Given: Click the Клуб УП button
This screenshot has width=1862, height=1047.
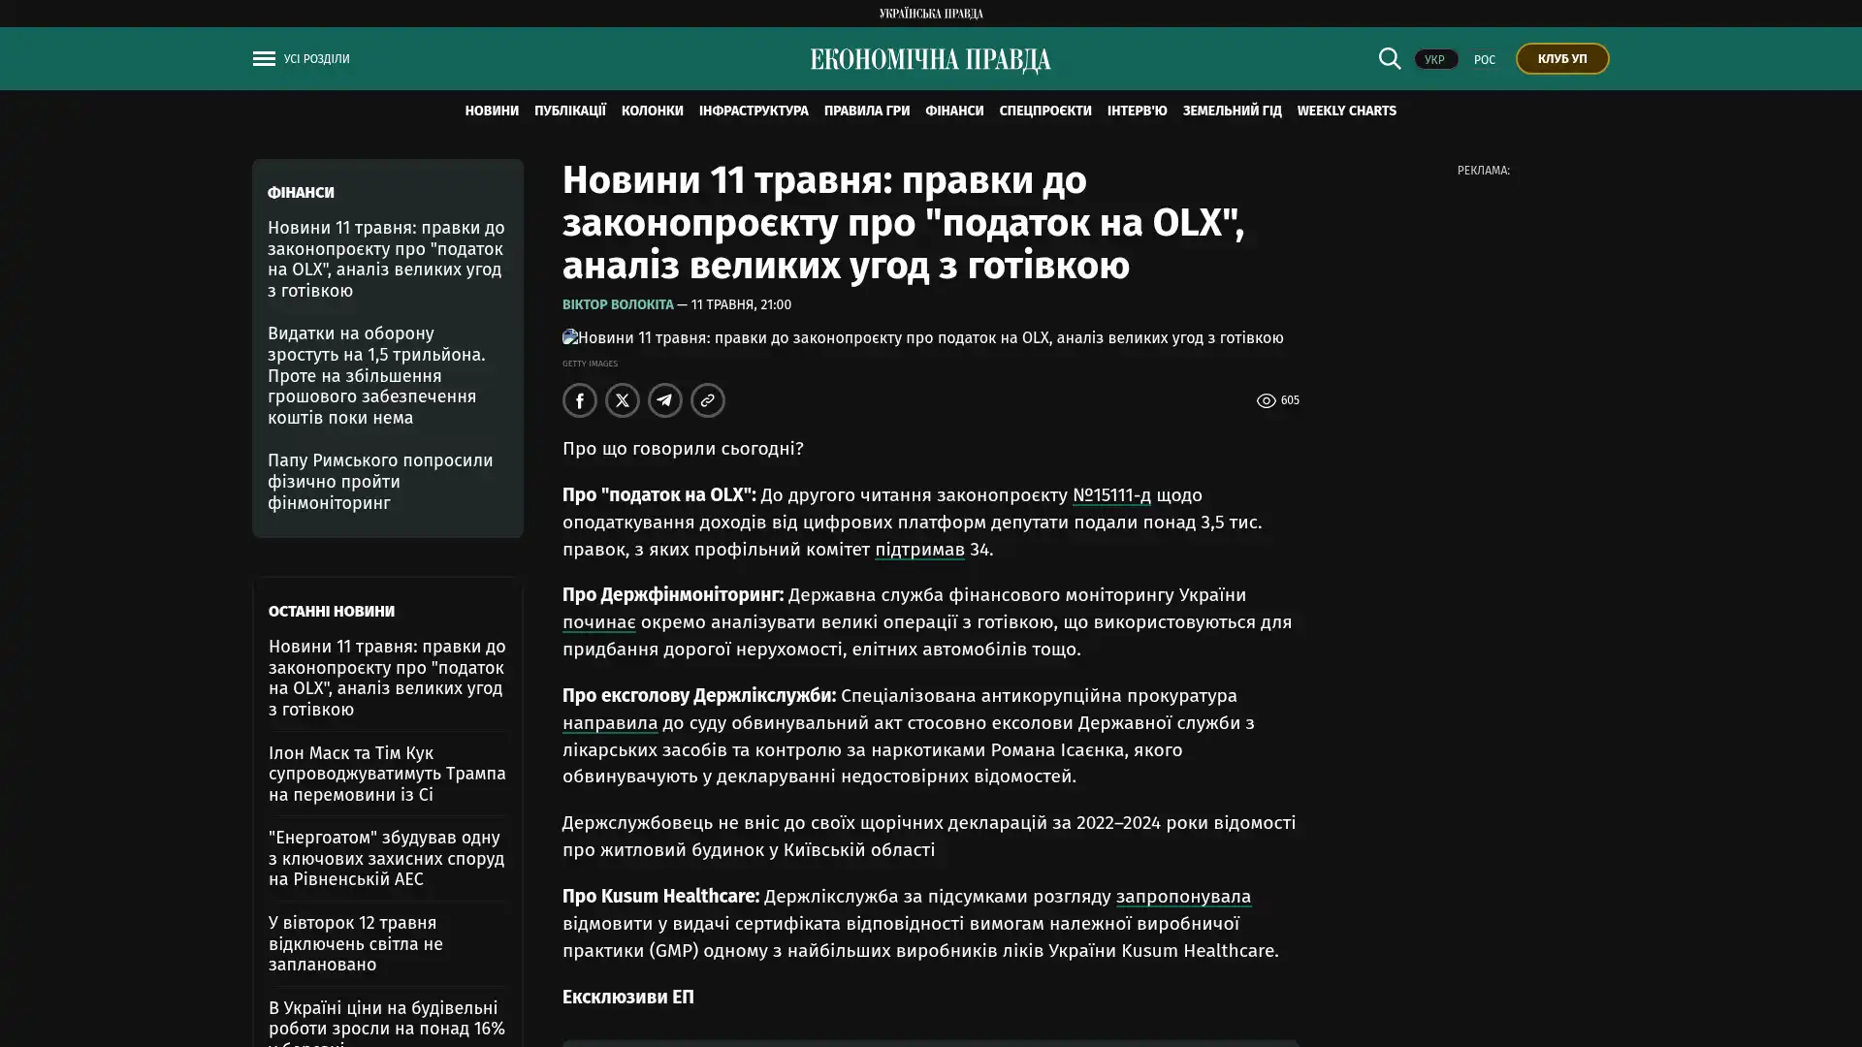Looking at the screenshot, I should click(1561, 59).
